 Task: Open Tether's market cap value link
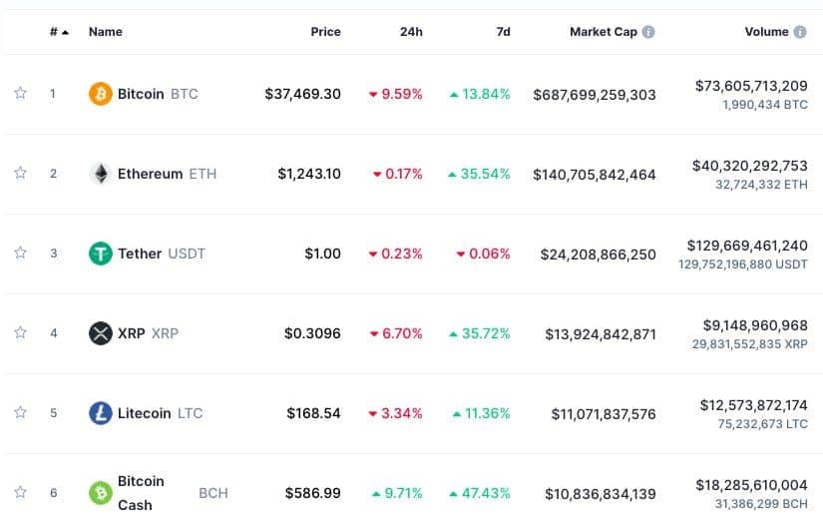(x=598, y=255)
